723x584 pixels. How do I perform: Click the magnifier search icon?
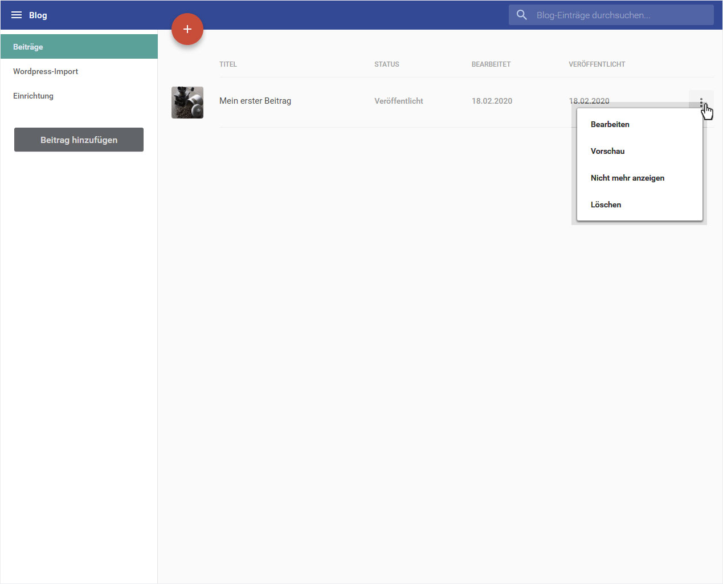(522, 15)
